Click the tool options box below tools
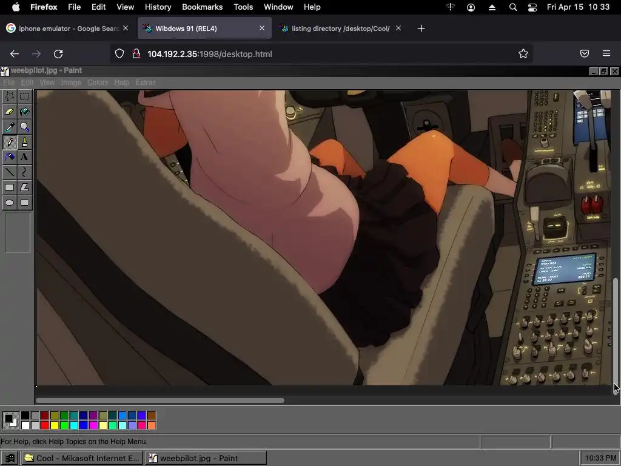Screen dimensions: 621x466 (x=18, y=232)
